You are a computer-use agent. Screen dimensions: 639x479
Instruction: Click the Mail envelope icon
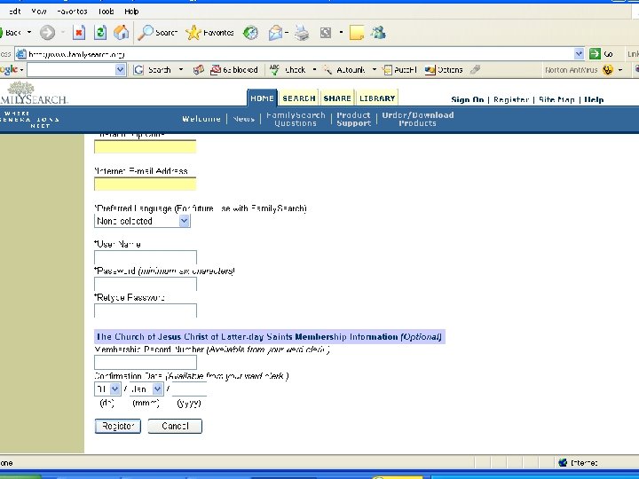point(275,33)
